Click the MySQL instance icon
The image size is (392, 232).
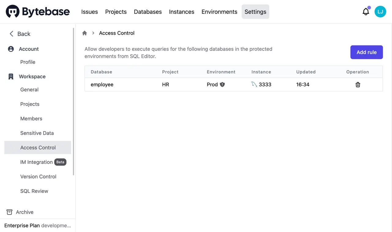254,84
